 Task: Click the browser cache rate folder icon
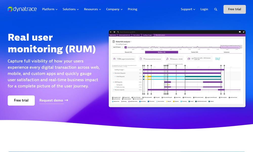pos(188,58)
